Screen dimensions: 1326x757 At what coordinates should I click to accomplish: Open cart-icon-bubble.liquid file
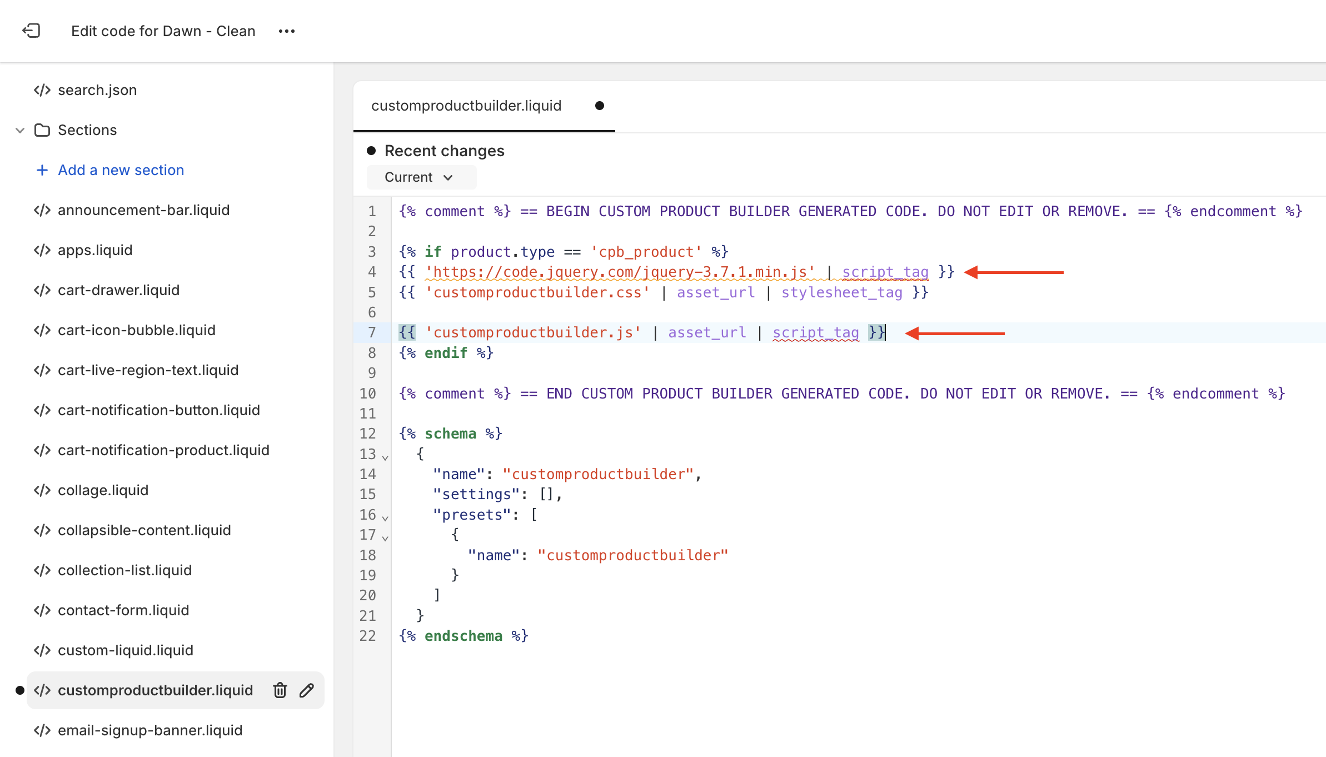click(x=136, y=330)
